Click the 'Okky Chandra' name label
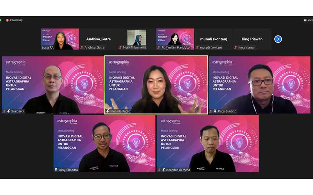Screen dimensions: 313x195 click(x=68, y=170)
